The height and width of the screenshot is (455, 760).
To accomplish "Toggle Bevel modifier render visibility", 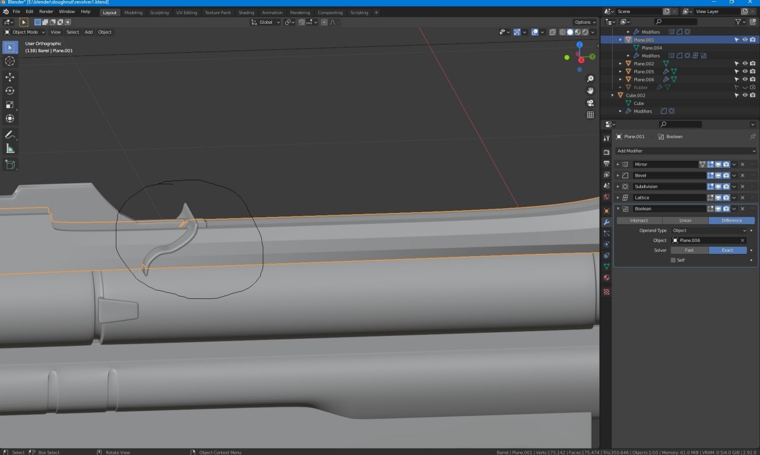I will (726, 176).
